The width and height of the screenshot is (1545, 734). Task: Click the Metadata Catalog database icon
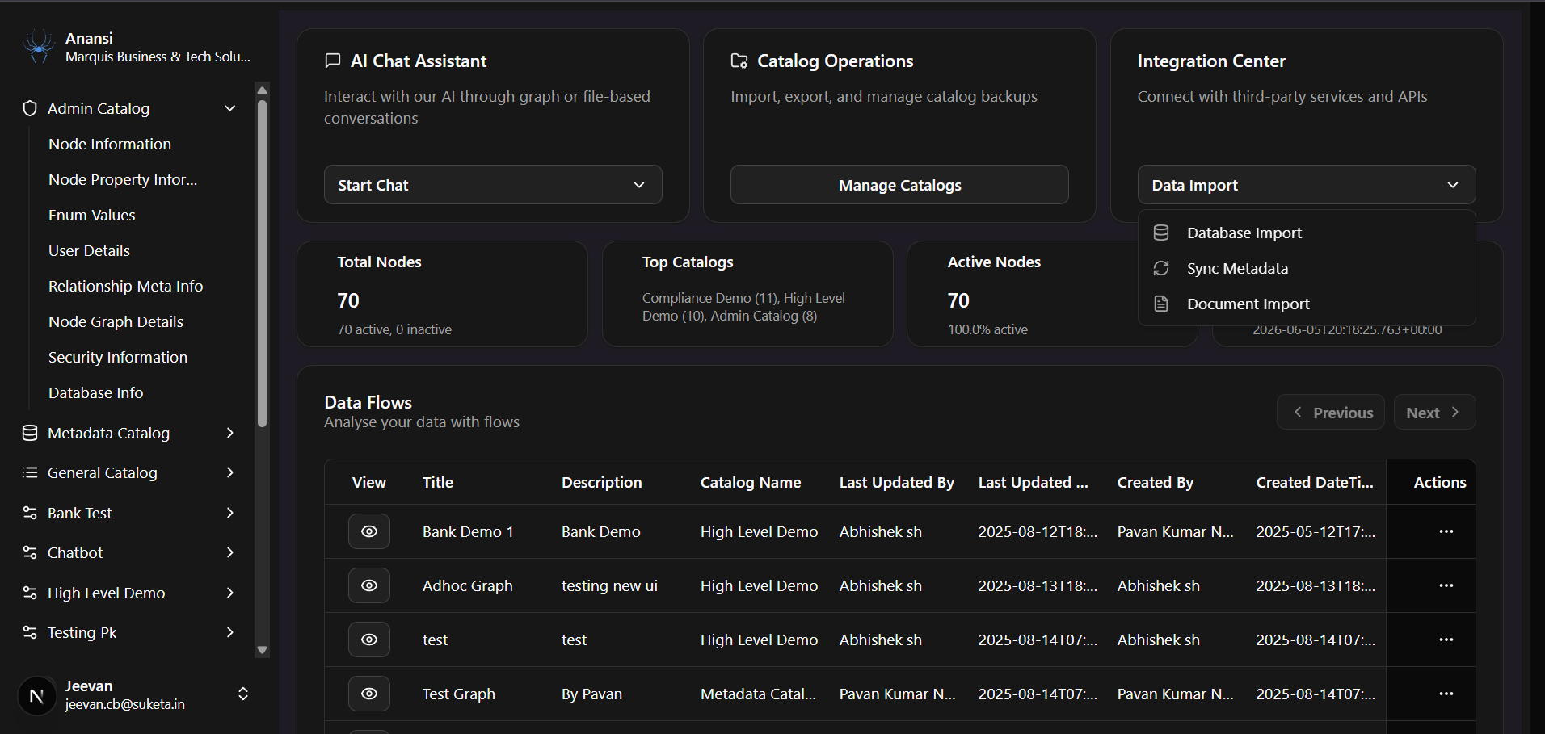click(x=30, y=433)
